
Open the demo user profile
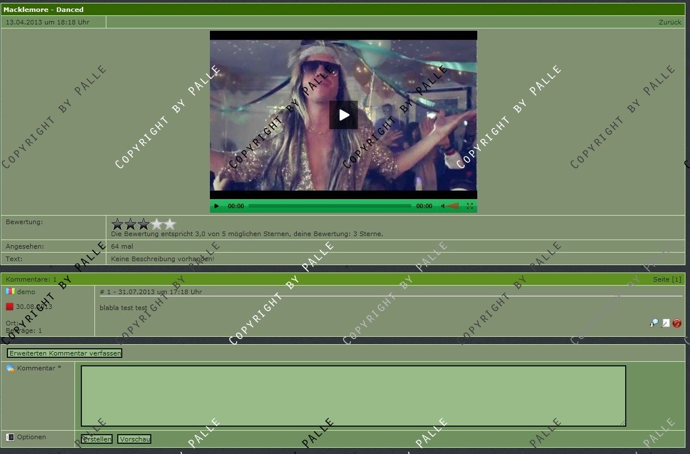(26, 292)
